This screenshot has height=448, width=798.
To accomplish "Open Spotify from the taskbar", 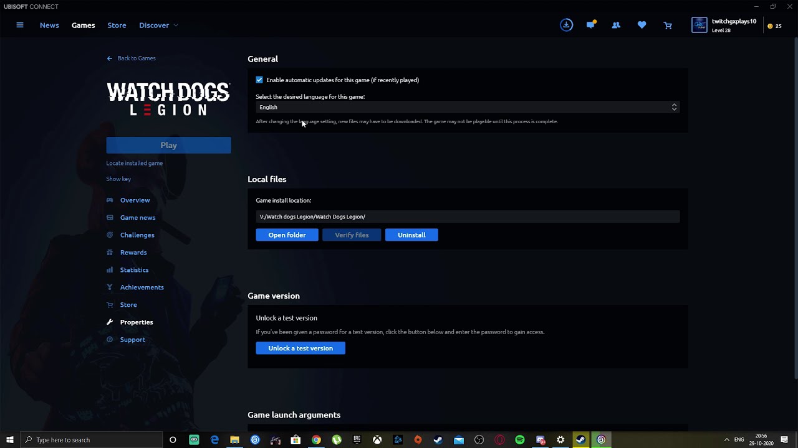I will [520, 440].
